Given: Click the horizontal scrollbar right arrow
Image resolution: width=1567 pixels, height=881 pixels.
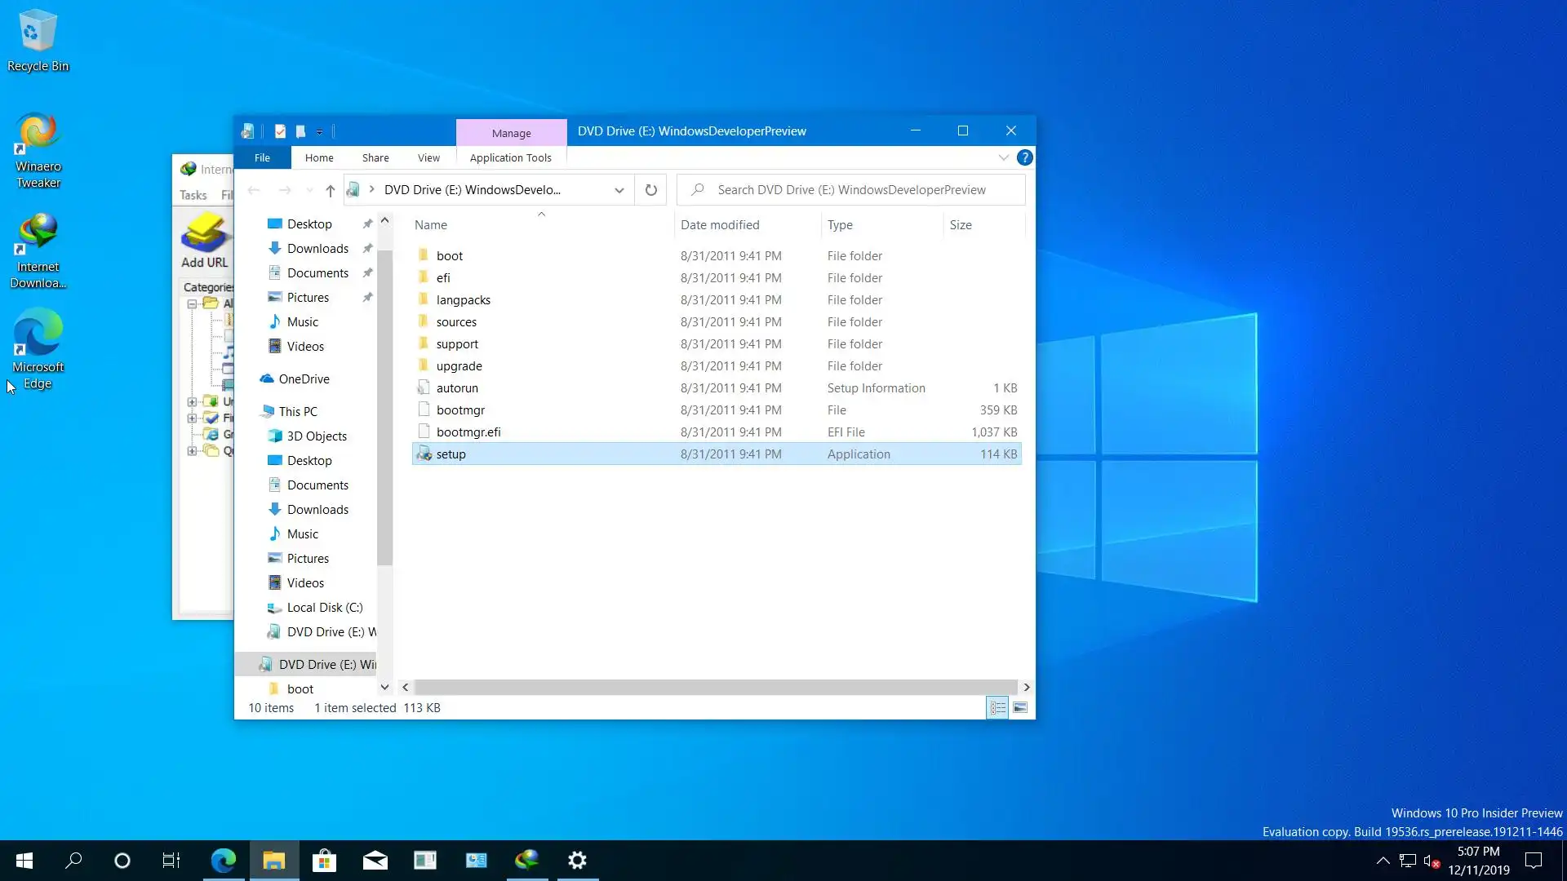Looking at the screenshot, I should point(1026,687).
